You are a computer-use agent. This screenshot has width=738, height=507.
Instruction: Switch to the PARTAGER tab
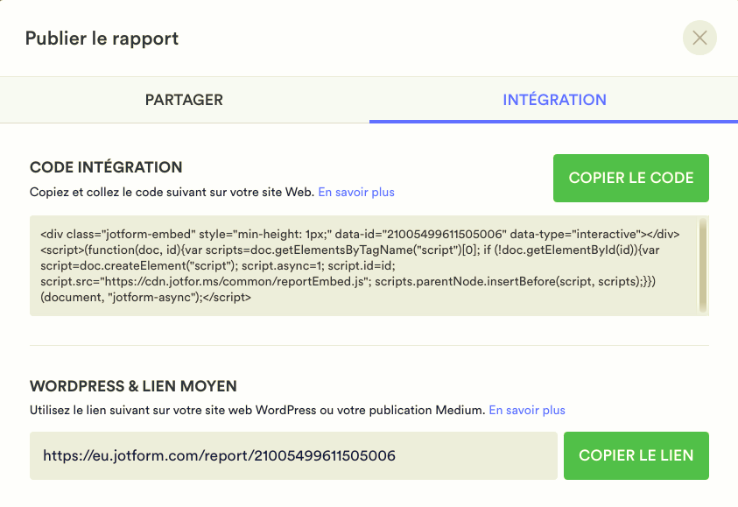coord(184,100)
